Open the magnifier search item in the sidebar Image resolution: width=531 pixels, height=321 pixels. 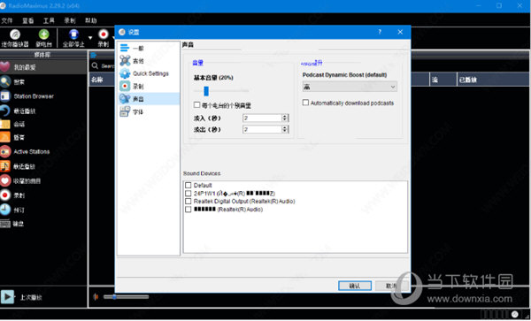(43, 81)
